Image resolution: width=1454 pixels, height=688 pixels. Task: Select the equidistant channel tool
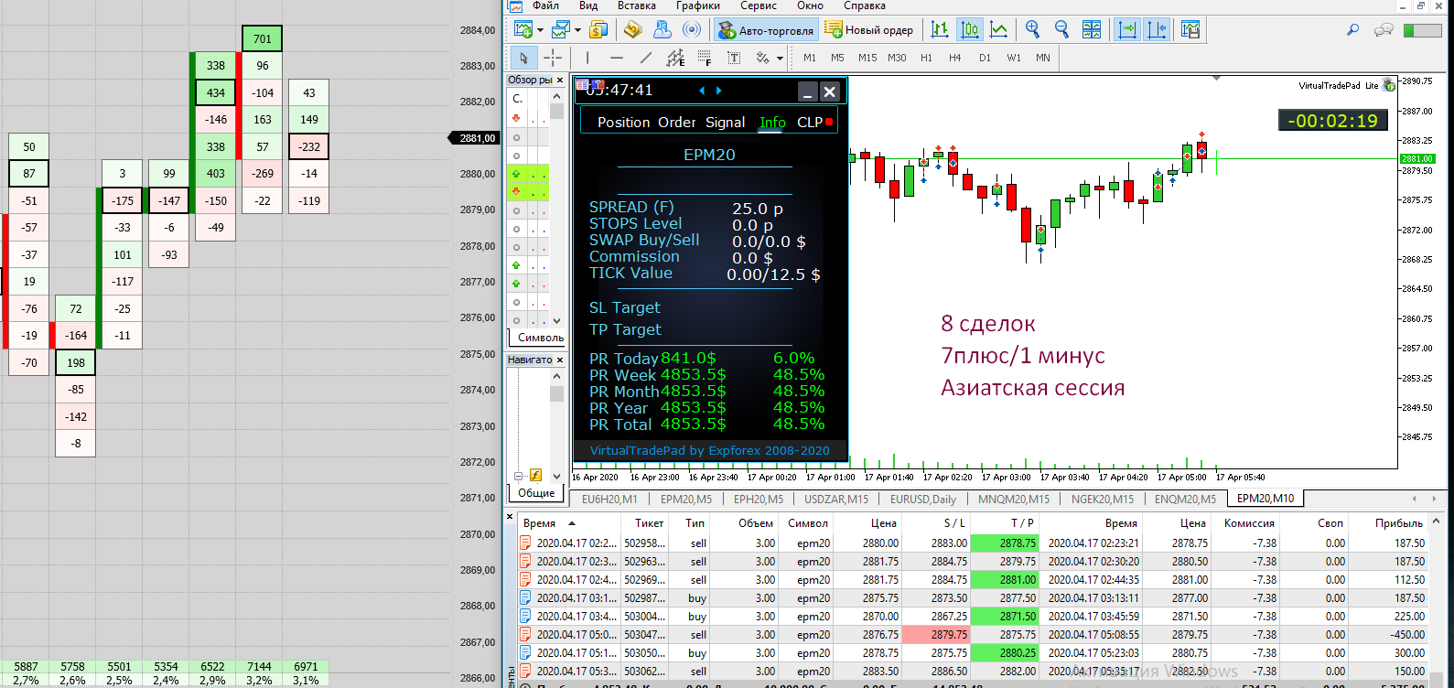coord(675,58)
